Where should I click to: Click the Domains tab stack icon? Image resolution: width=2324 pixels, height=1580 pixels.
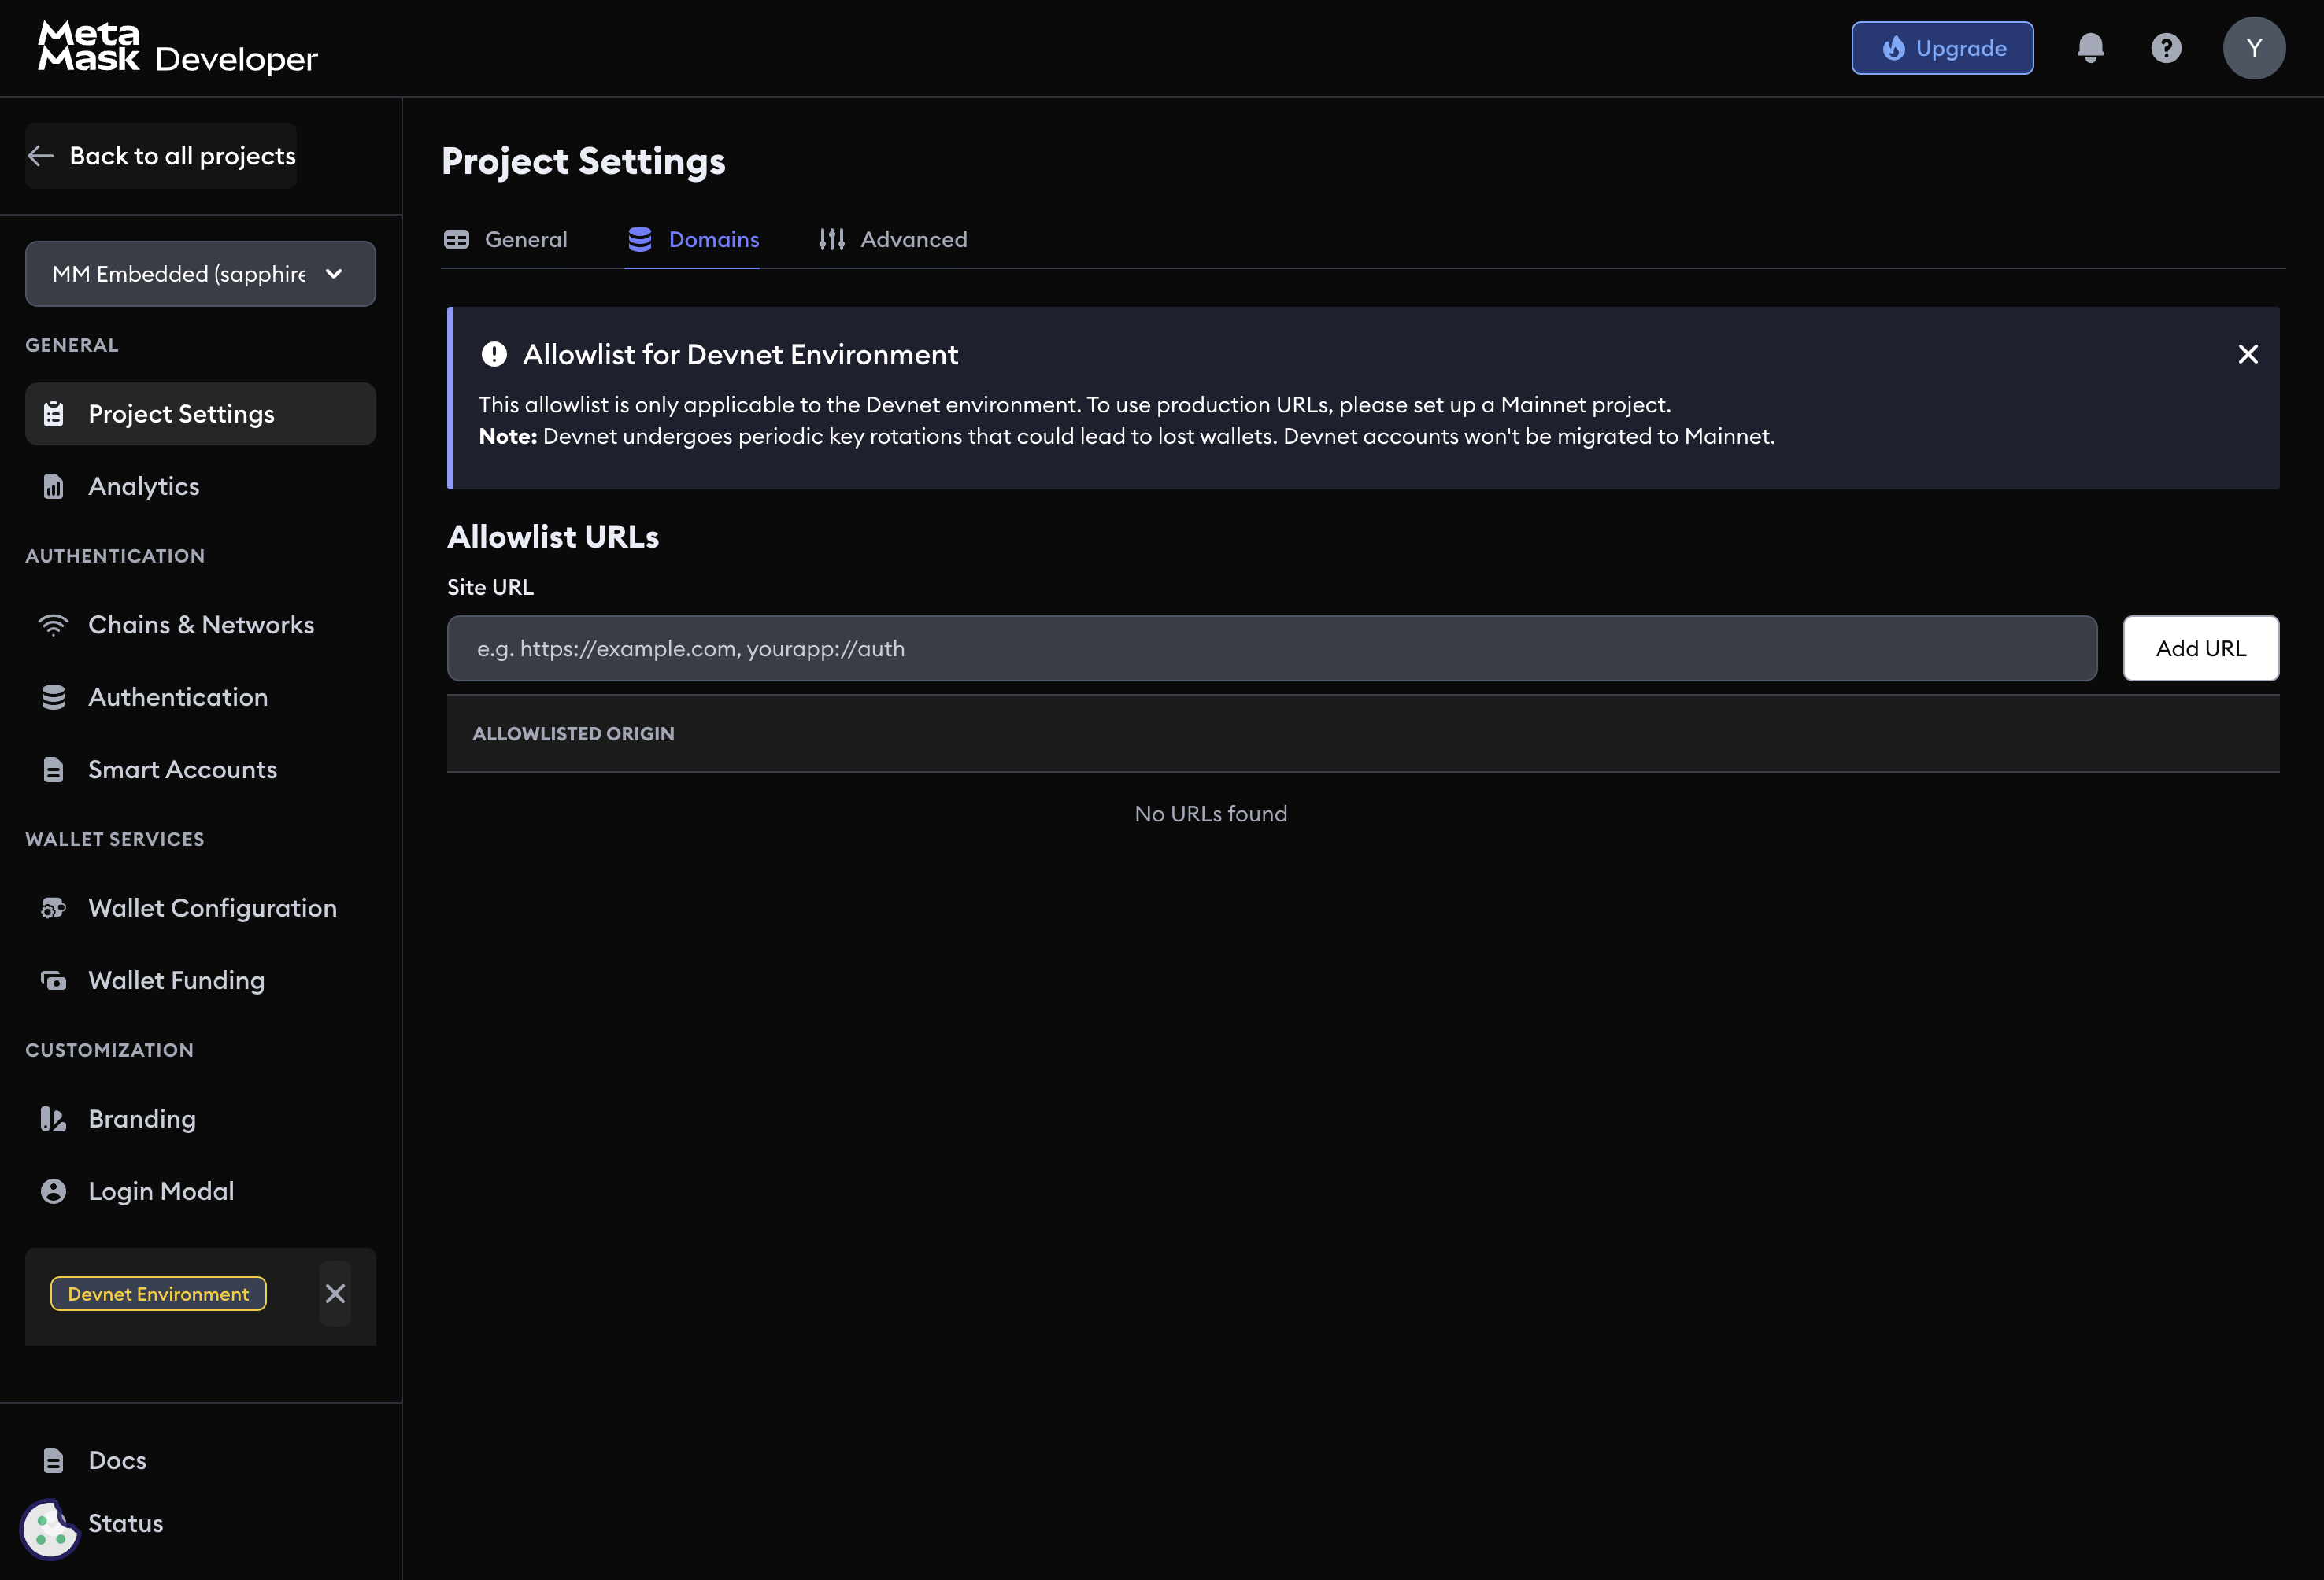point(640,240)
